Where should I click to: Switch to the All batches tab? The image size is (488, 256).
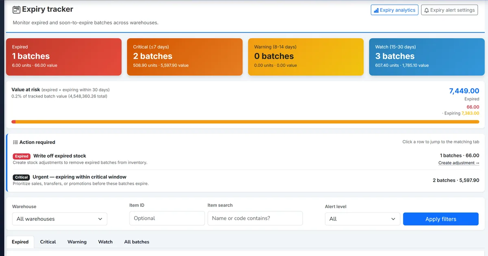point(137,242)
